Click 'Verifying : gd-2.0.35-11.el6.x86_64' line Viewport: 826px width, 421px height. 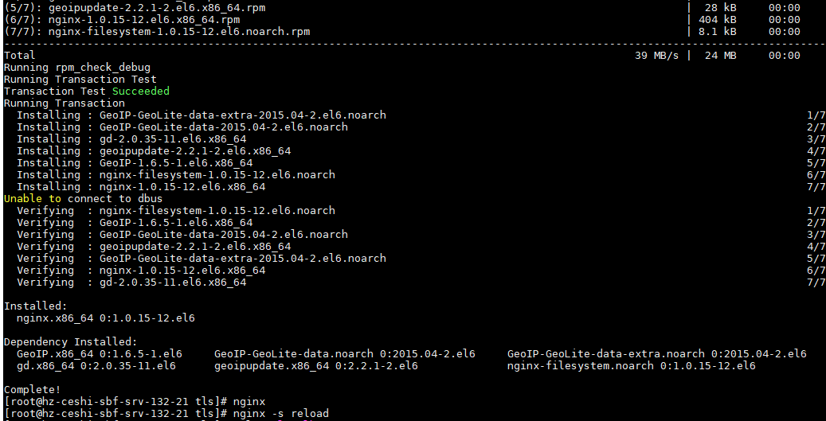point(131,283)
